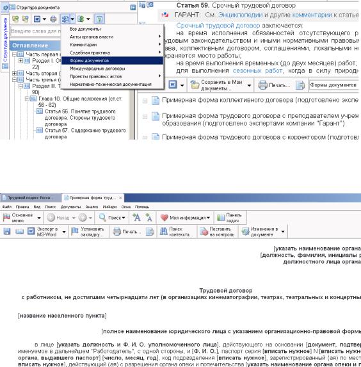Open the Анализ menu

[92, 207]
